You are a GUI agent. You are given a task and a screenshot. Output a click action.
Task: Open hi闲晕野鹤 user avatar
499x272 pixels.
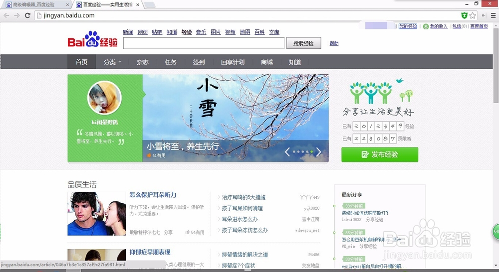(x=104, y=98)
